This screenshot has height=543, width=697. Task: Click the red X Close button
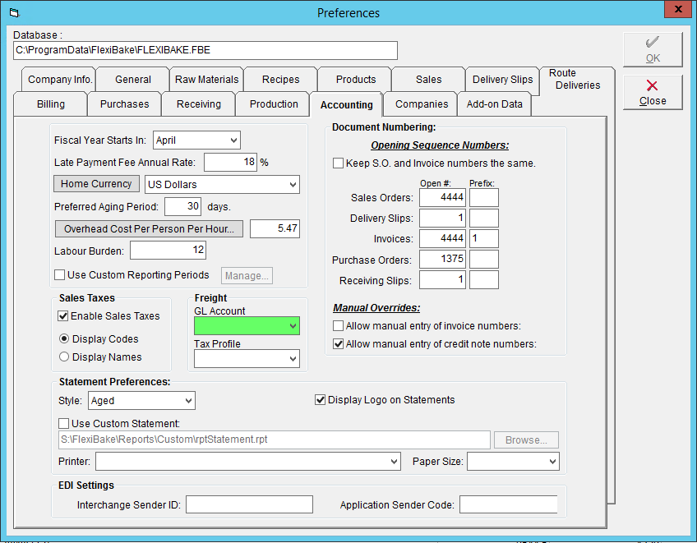tap(653, 93)
